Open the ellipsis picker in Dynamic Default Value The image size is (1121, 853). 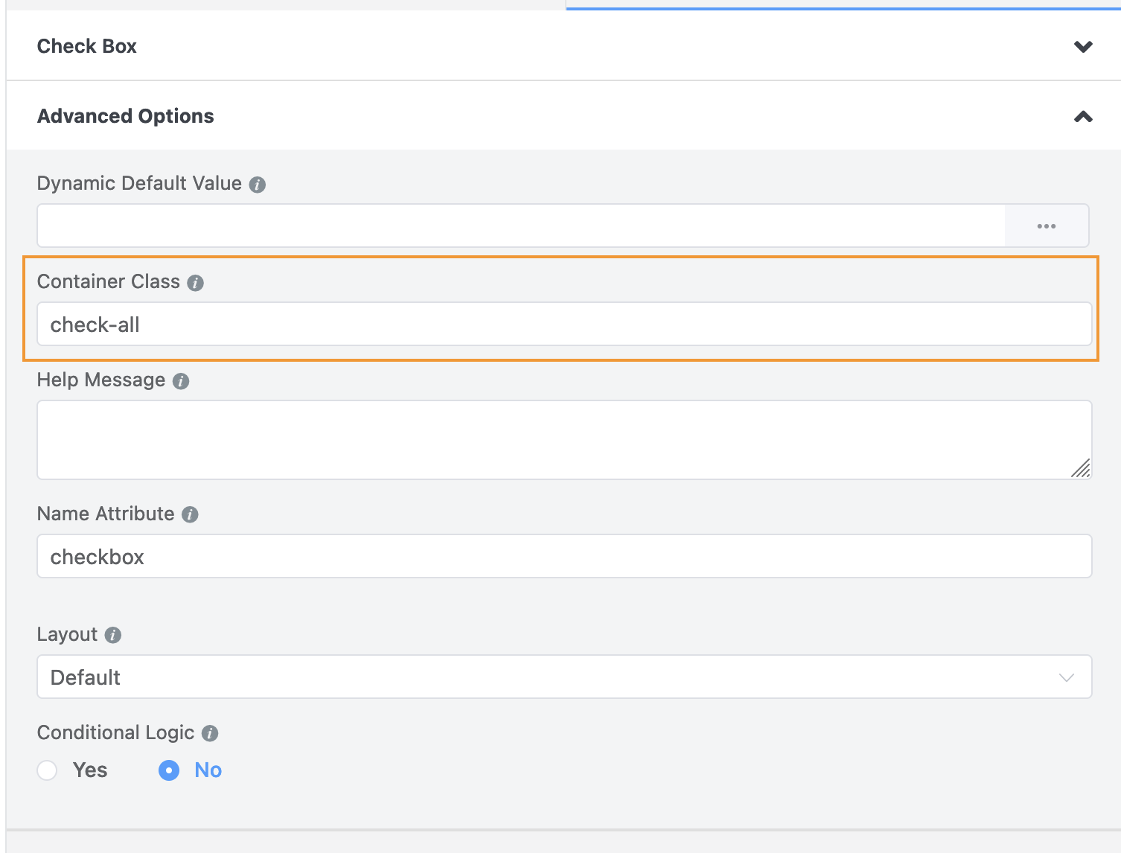pos(1047,226)
